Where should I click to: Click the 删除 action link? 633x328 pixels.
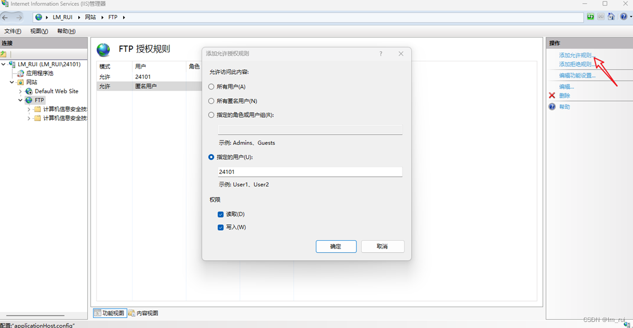coord(565,96)
